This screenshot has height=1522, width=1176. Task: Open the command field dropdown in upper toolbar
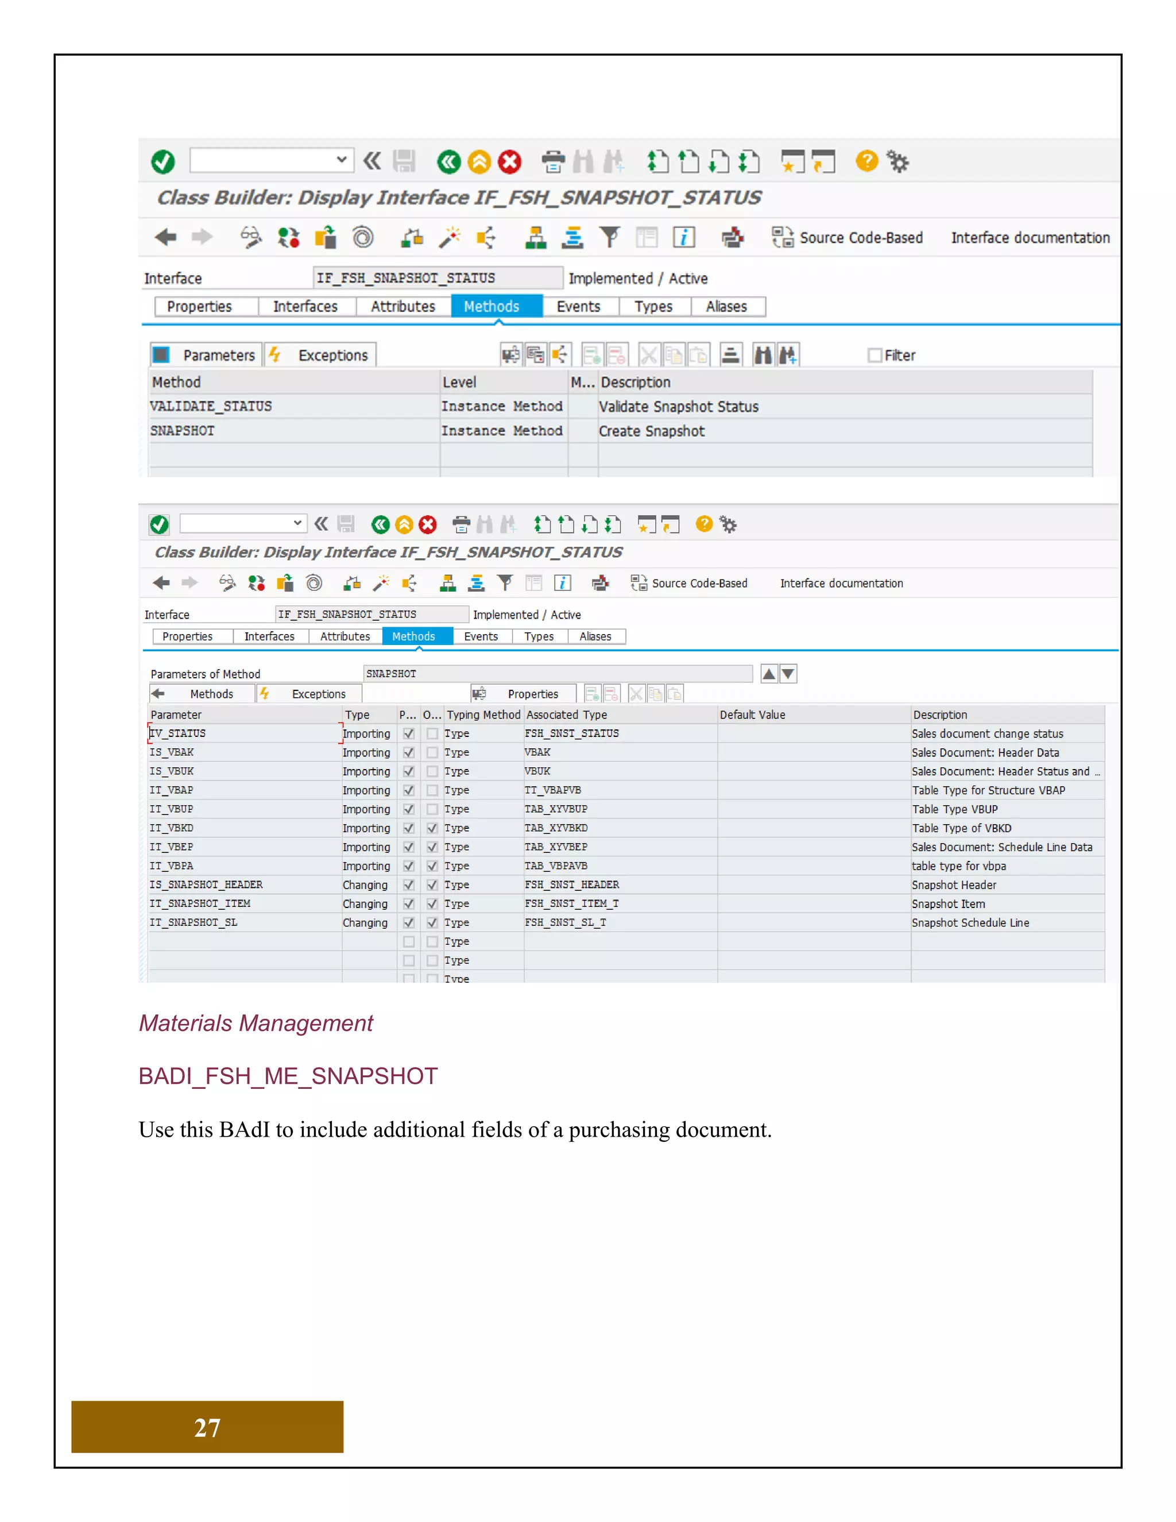[342, 160]
